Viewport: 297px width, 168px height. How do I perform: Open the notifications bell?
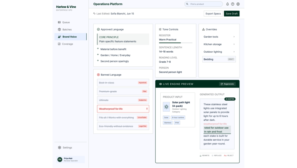tap(227, 4)
